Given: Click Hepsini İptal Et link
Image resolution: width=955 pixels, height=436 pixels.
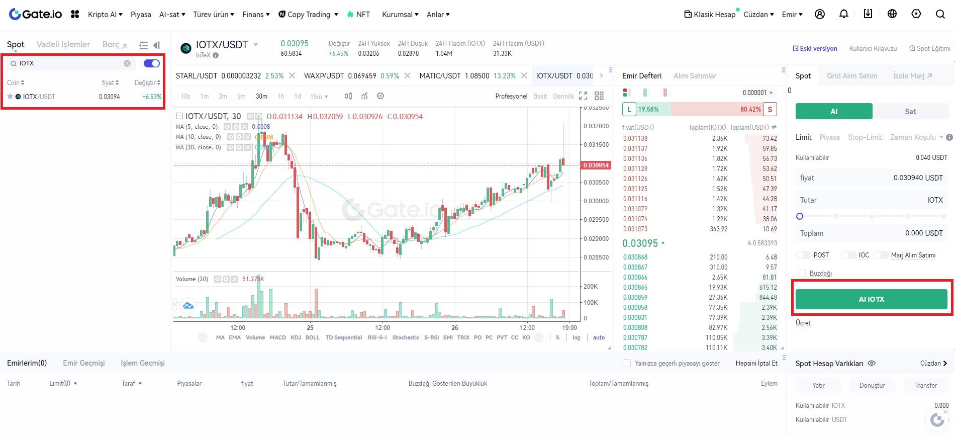Looking at the screenshot, I should [x=756, y=363].
